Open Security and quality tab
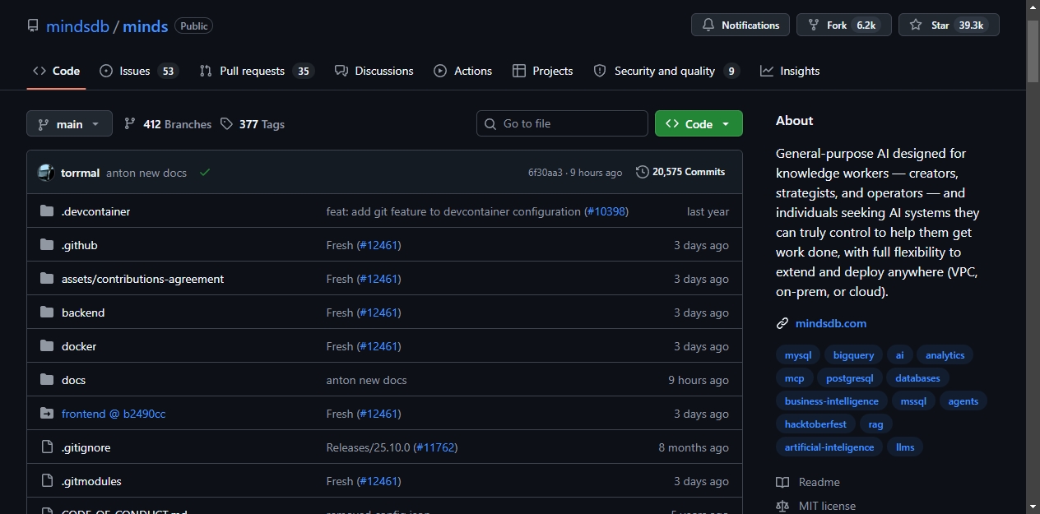 666,71
